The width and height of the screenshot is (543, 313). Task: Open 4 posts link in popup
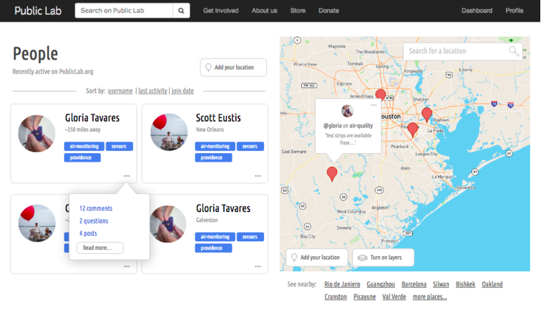pos(88,233)
